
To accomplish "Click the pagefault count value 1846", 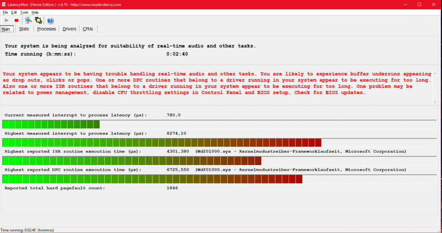I will (x=172, y=188).
